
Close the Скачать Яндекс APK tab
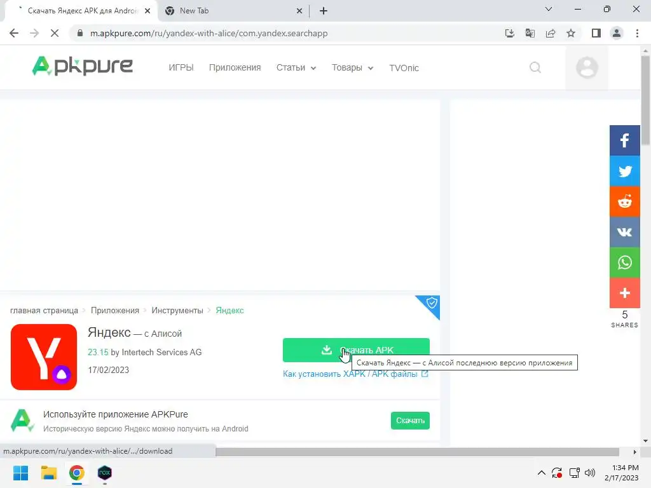tap(147, 11)
